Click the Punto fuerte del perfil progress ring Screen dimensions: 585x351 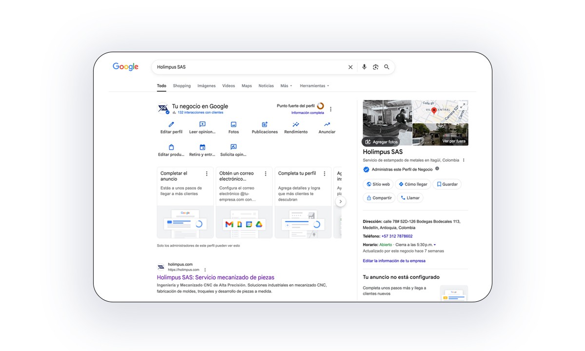[x=320, y=106]
